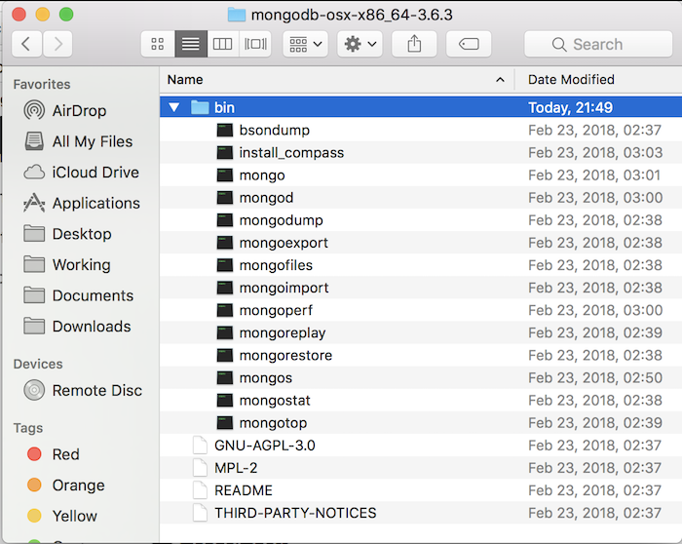Open iCloud Drive in the sidebar

point(81,173)
